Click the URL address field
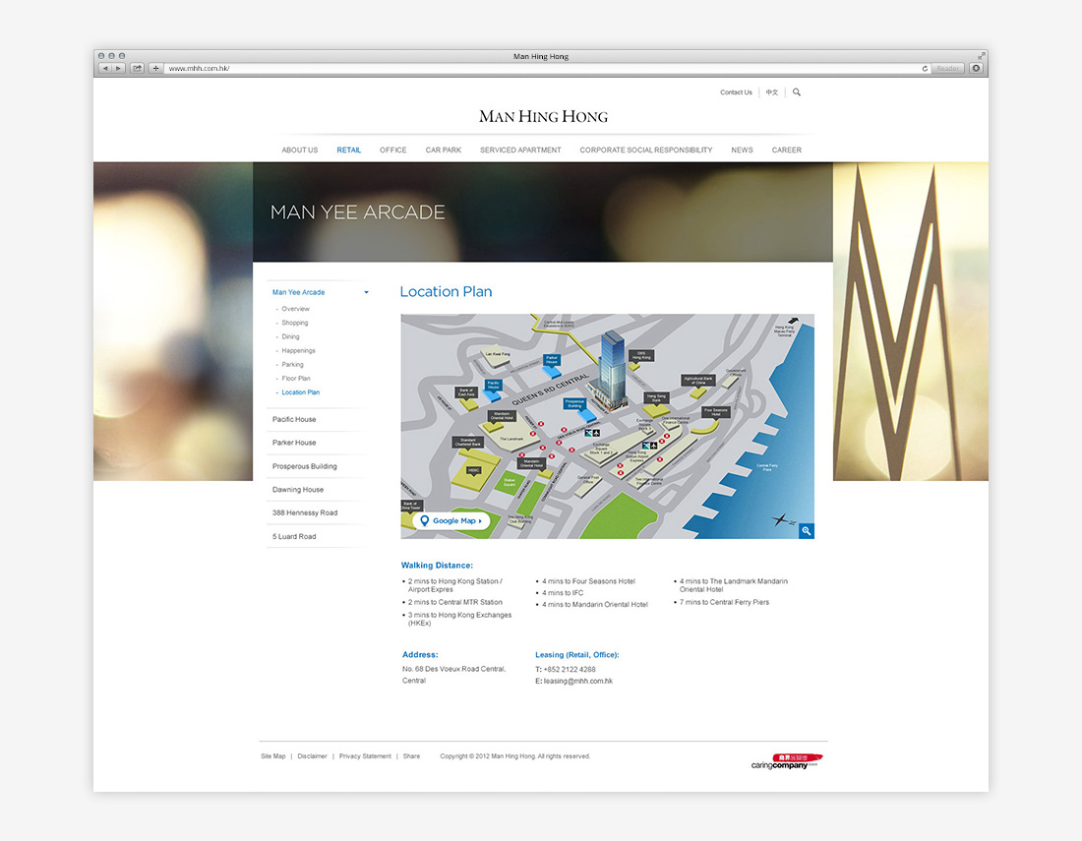This screenshot has width=1082, height=841. tap(541, 69)
